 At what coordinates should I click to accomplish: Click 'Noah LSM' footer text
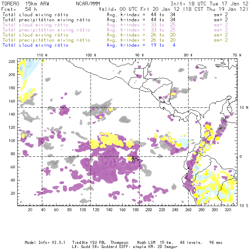(x=146, y=243)
